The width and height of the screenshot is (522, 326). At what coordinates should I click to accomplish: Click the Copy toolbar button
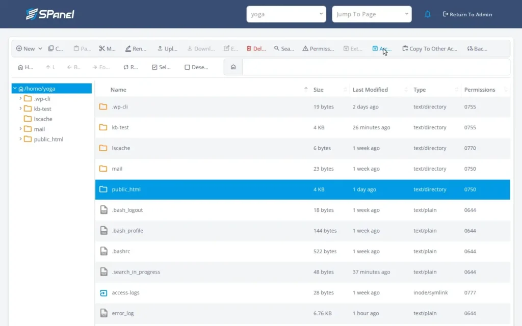56,48
